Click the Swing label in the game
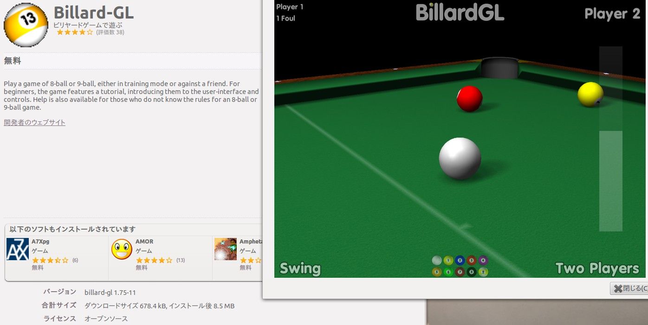 tap(300, 269)
